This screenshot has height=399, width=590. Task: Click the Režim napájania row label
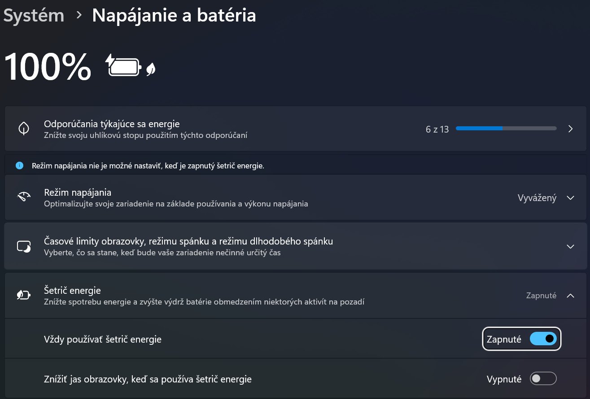click(x=78, y=193)
